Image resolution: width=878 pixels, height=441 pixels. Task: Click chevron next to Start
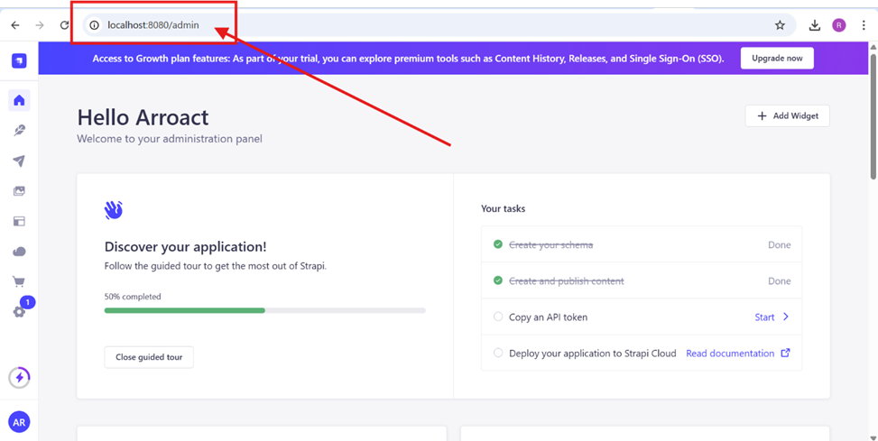tap(786, 317)
